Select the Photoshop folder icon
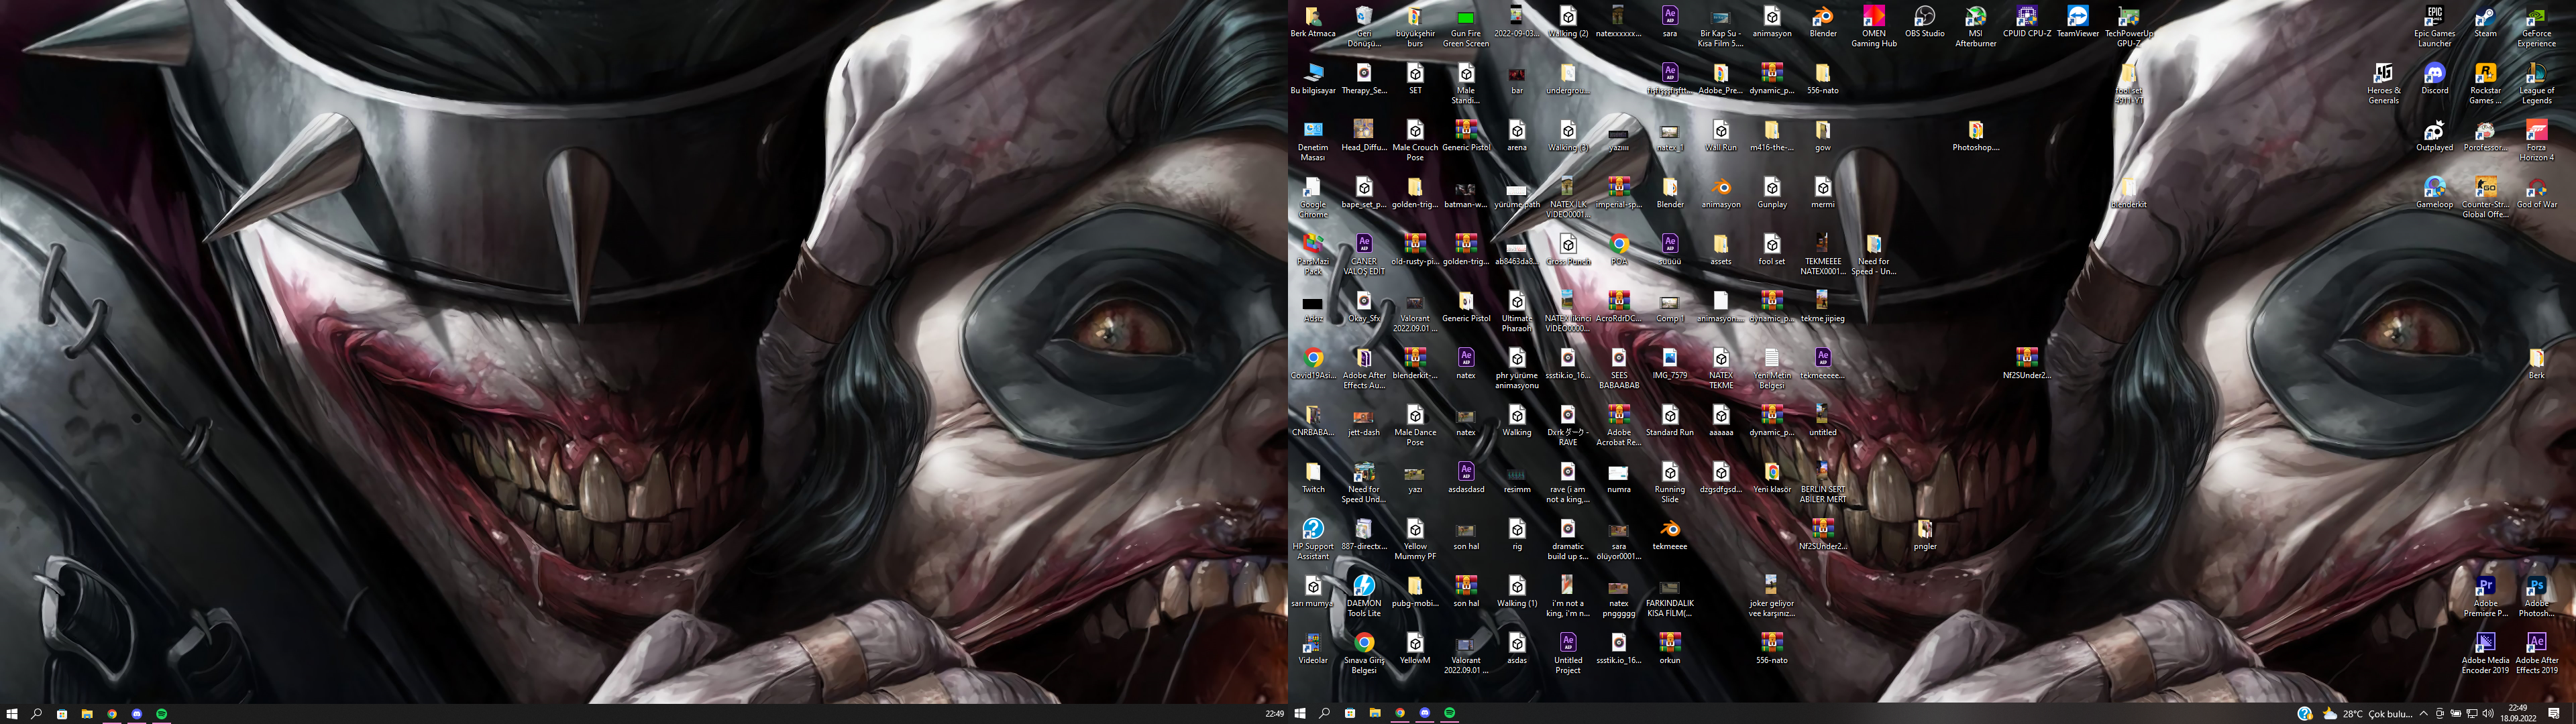The width and height of the screenshot is (2576, 724). click(x=1975, y=136)
